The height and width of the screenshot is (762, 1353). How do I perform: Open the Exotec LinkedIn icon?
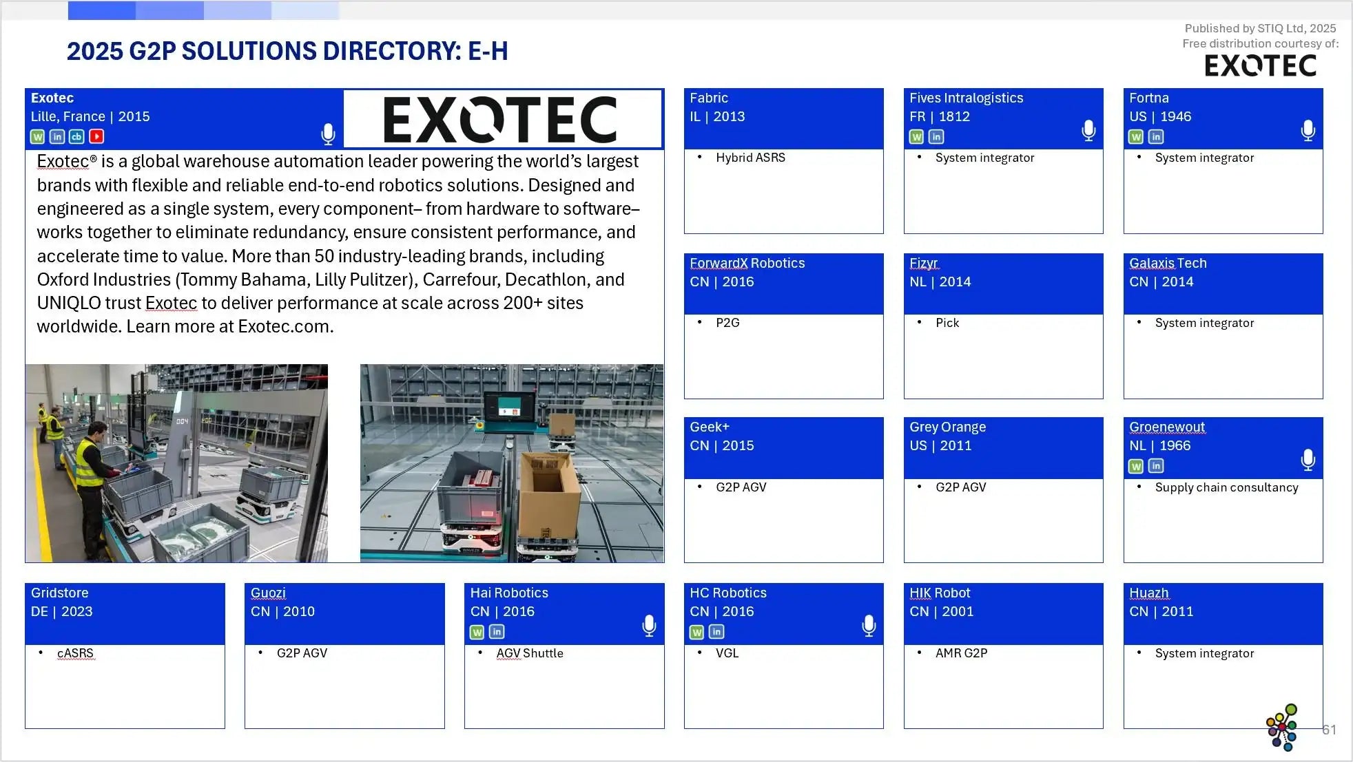coord(57,137)
